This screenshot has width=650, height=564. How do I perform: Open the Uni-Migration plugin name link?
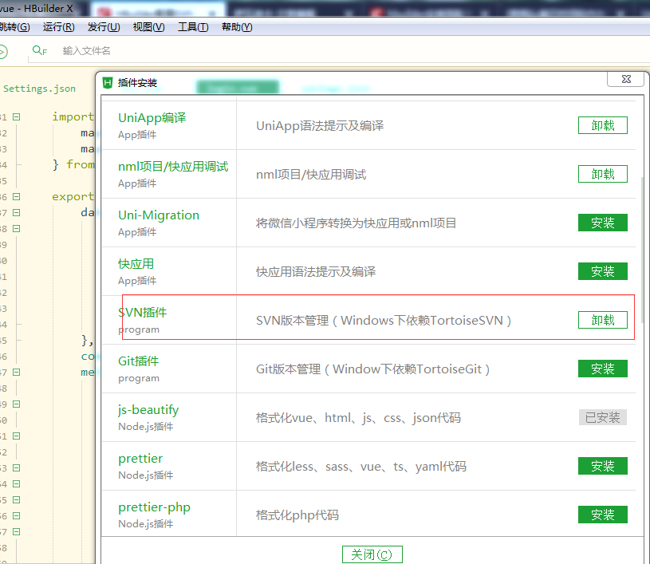coord(159,215)
